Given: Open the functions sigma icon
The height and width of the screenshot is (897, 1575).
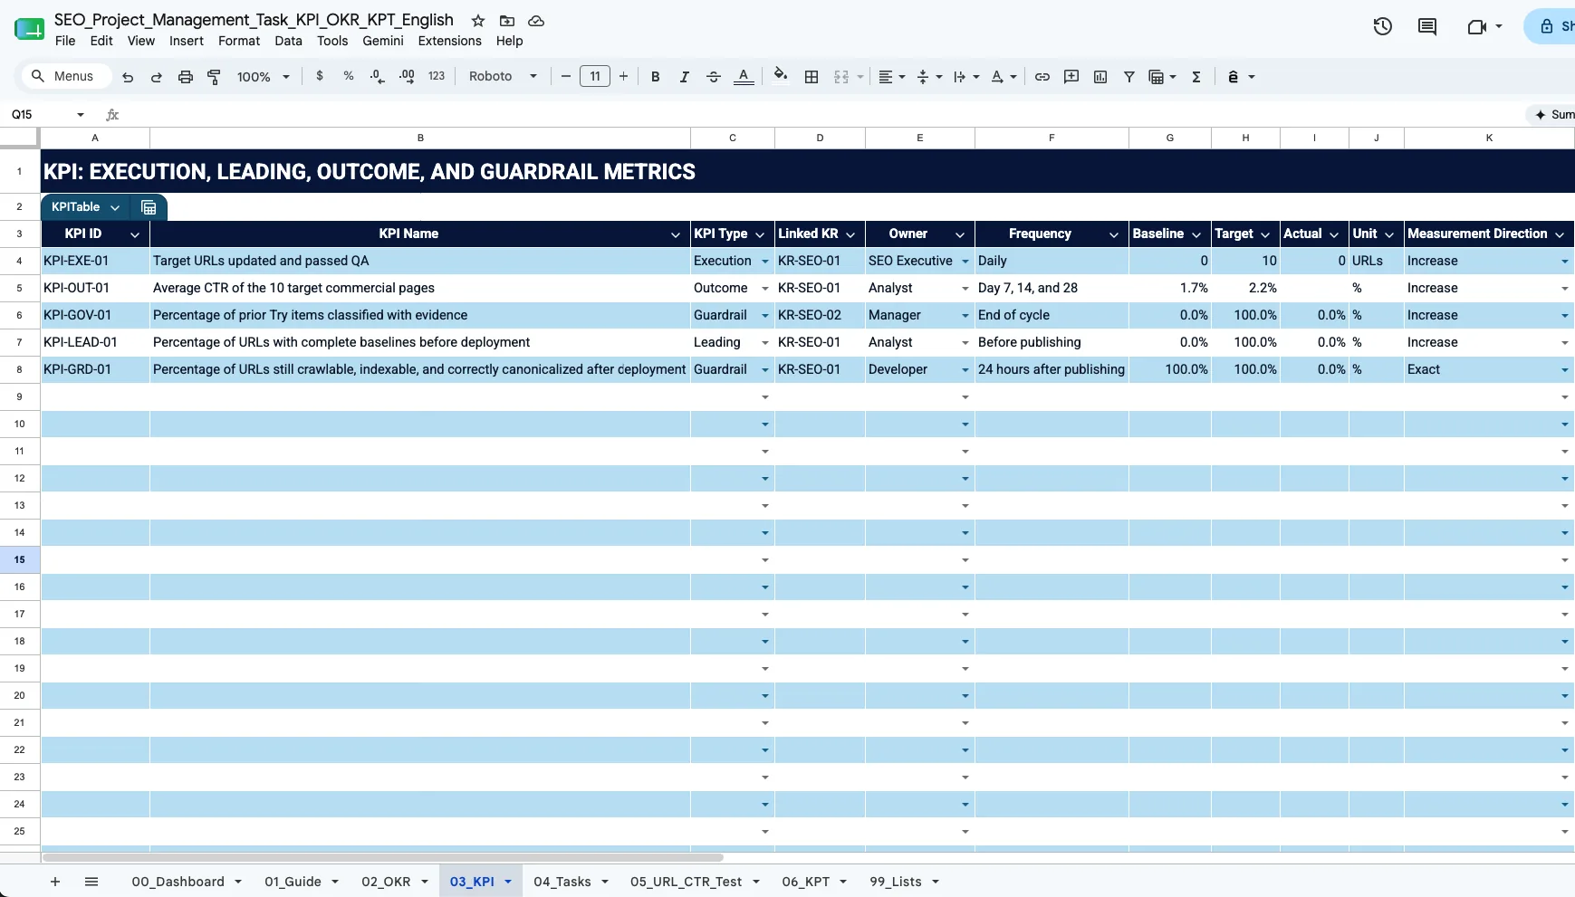Looking at the screenshot, I should click(x=1196, y=77).
